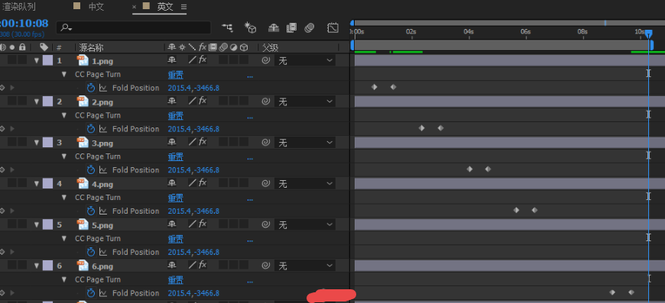The width and height of the screenshot is (665, 303).
Task: Toggle Fold Position stopwatch under 6.png
Action: (x=91, y=293)
